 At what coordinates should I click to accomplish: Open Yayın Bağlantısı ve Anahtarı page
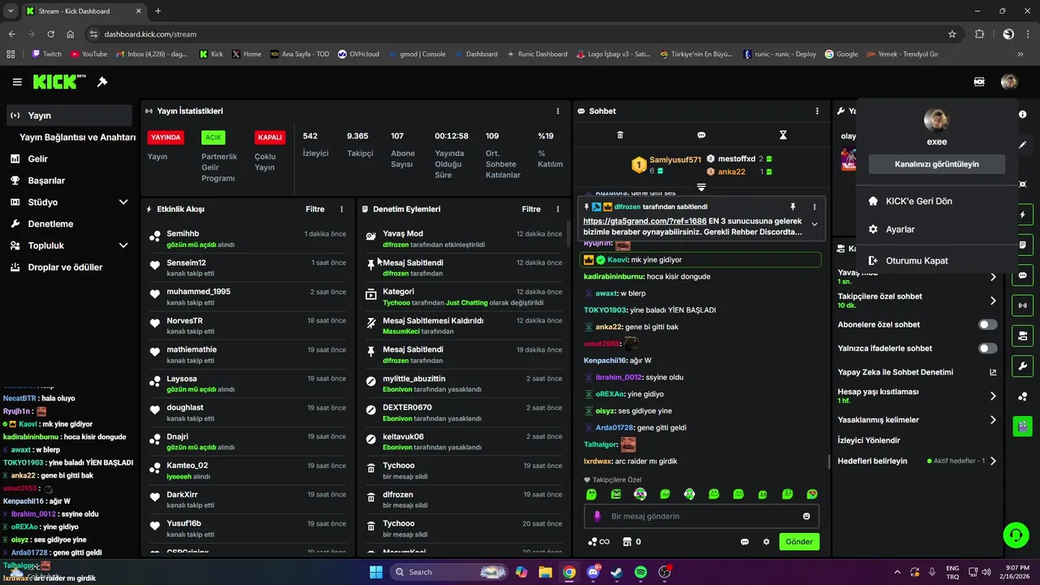[x=77, y=137]
